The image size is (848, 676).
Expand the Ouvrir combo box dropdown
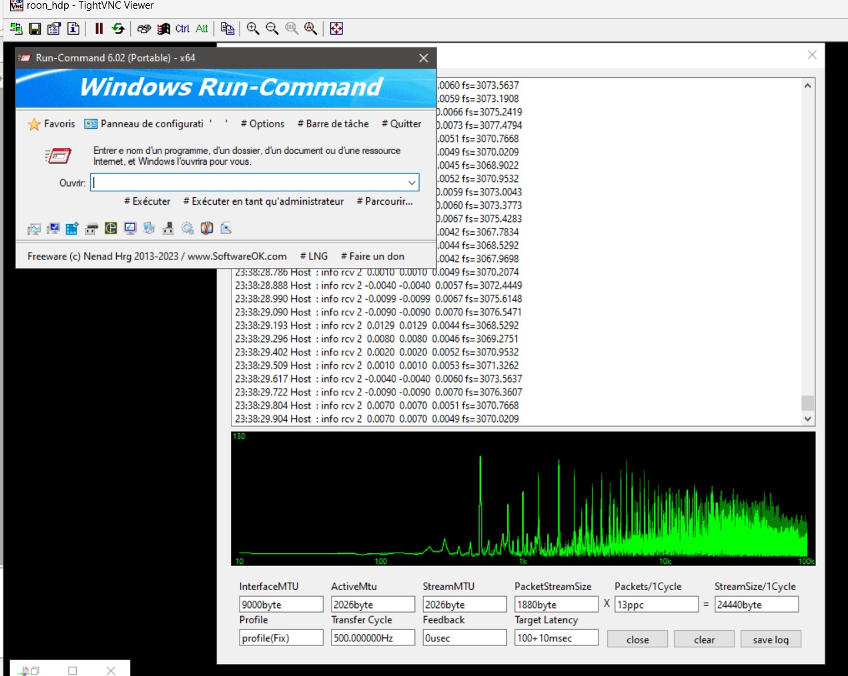point(412,183)
